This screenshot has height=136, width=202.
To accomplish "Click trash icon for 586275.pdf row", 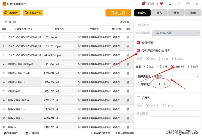I will tap(128, 82).
